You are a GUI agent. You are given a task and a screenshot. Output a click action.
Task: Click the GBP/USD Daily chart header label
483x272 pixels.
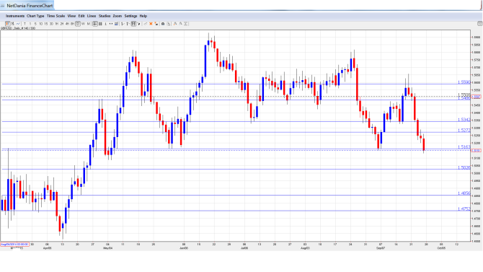(x=18, y=28)
